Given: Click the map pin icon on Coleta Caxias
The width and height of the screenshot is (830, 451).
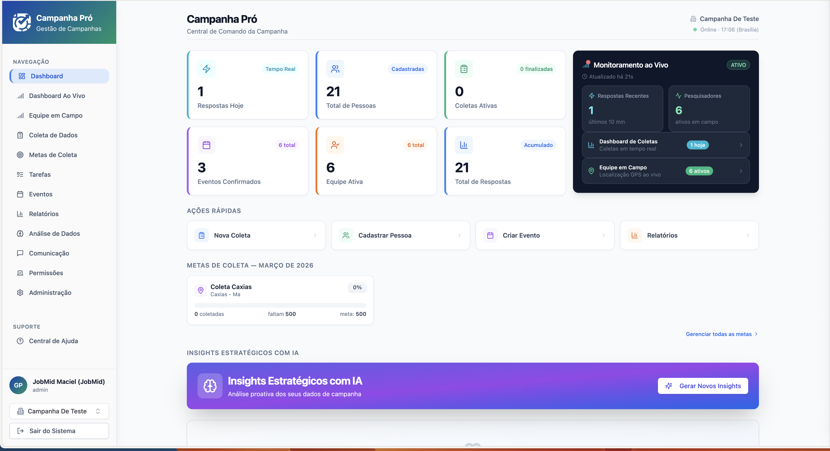Looking at the screenshot, I should [201, 290].
